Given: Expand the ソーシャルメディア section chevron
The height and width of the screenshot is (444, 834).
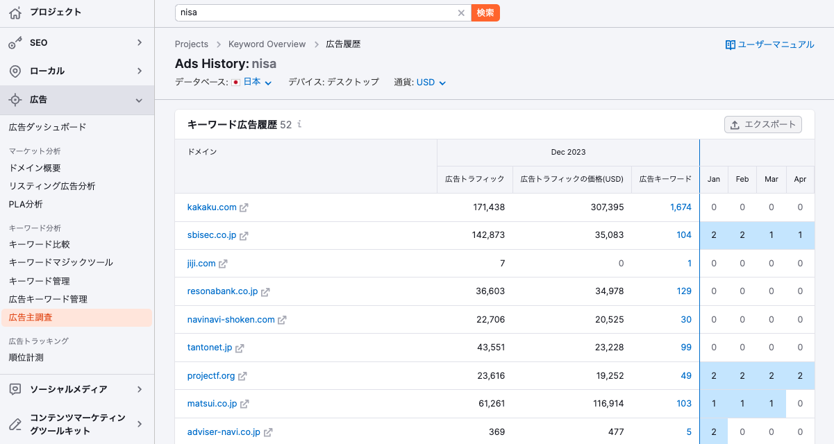Looking at the screenshot, I should click(140, 389).
